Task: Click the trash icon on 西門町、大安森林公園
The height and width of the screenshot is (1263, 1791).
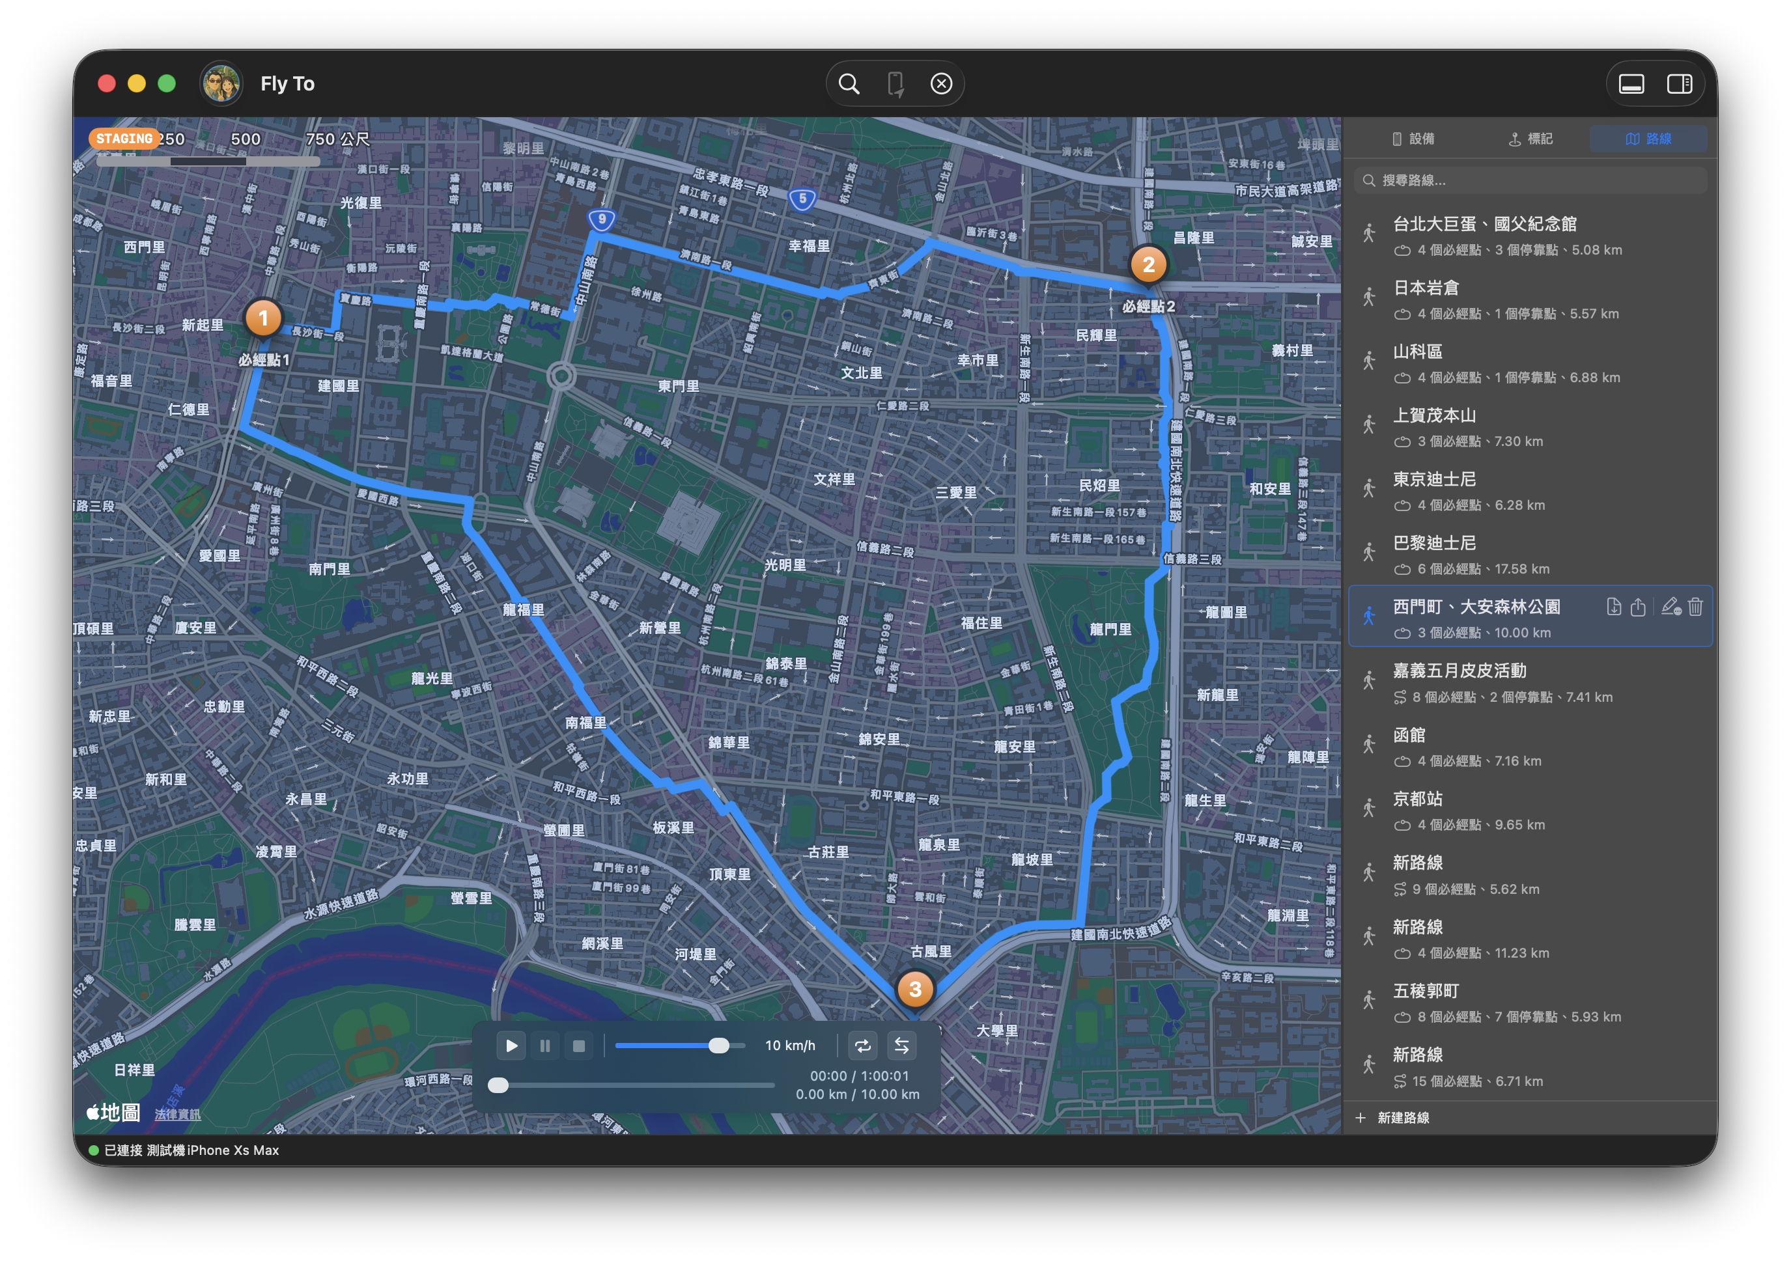Action: (x=1695, y=607)
